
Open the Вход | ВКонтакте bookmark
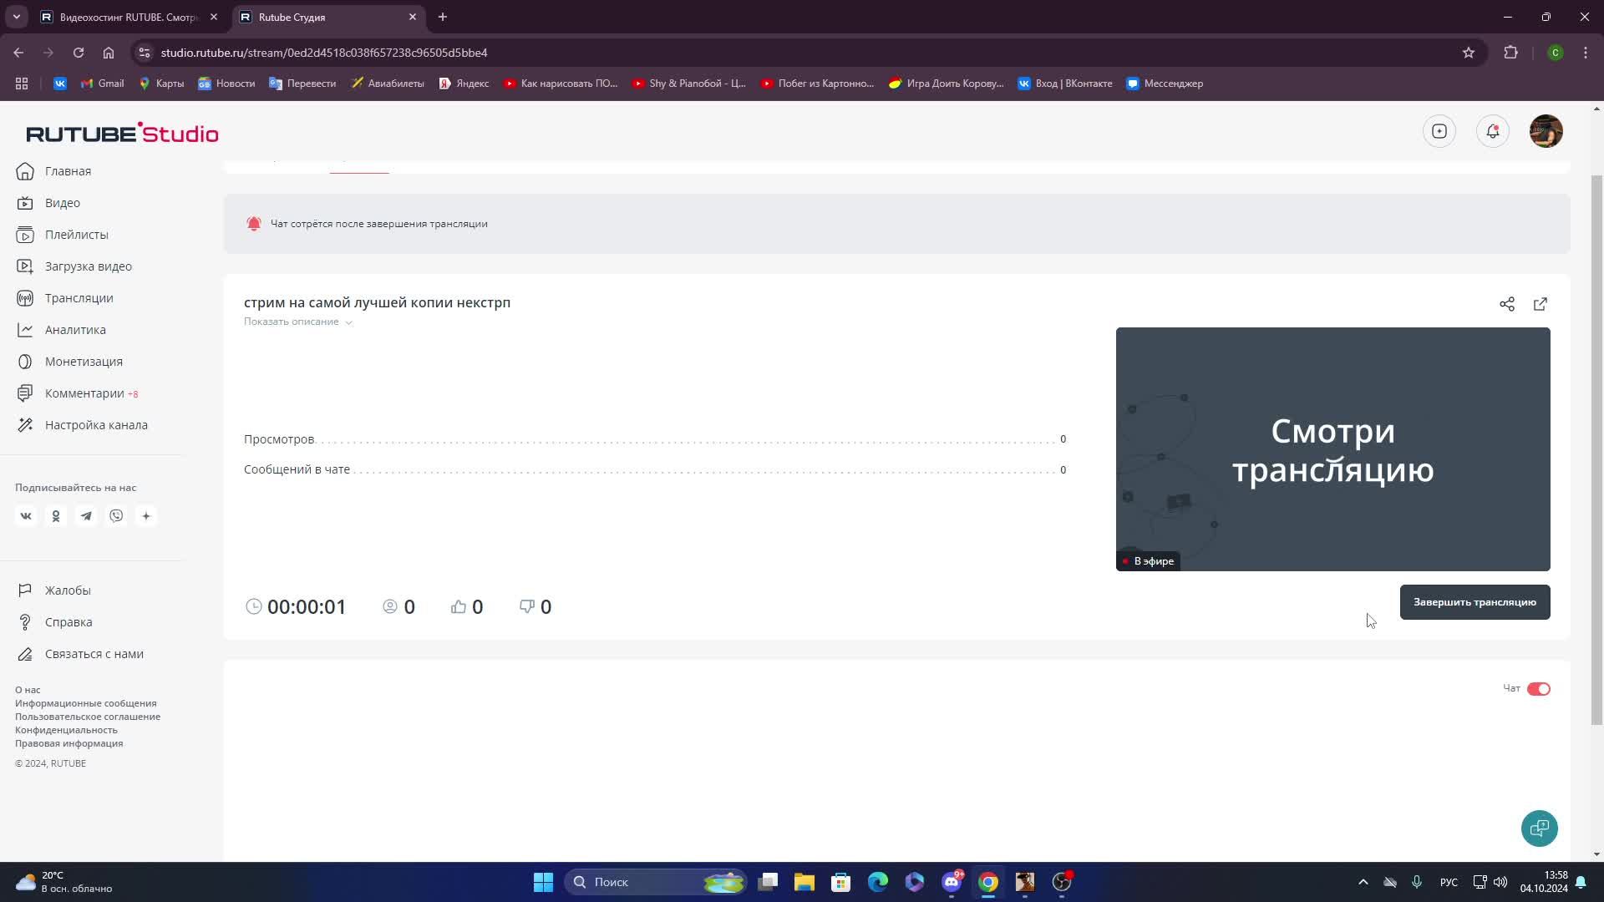tap(1065, 84)
